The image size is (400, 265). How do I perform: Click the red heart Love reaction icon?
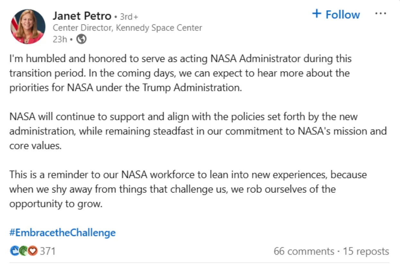[x=32, y=251]
